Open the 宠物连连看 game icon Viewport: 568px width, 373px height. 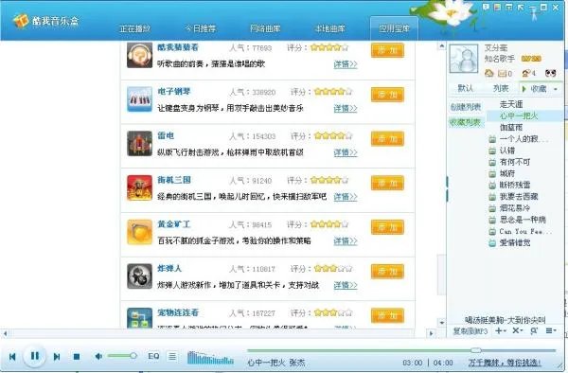pos(139,317)
